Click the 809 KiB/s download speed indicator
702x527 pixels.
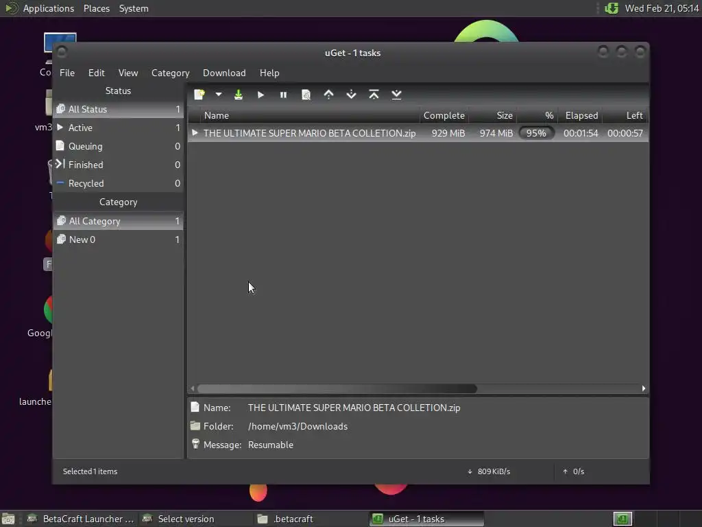click(489, 471)
